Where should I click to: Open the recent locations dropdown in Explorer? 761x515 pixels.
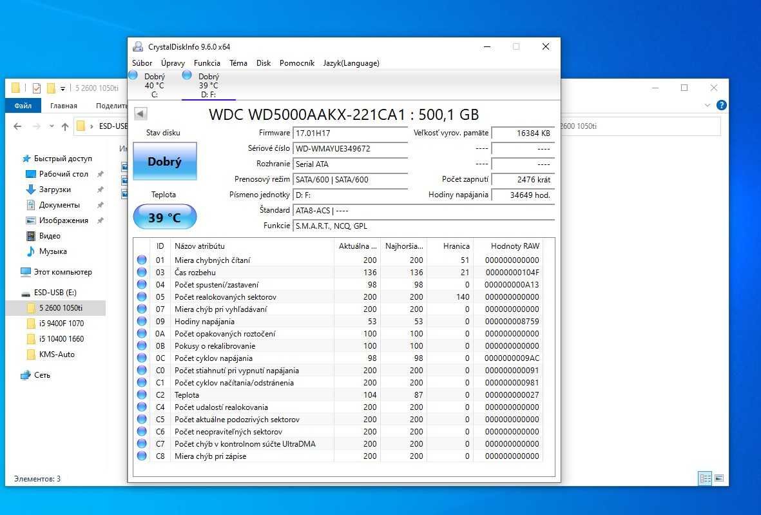tap(52, 126)
